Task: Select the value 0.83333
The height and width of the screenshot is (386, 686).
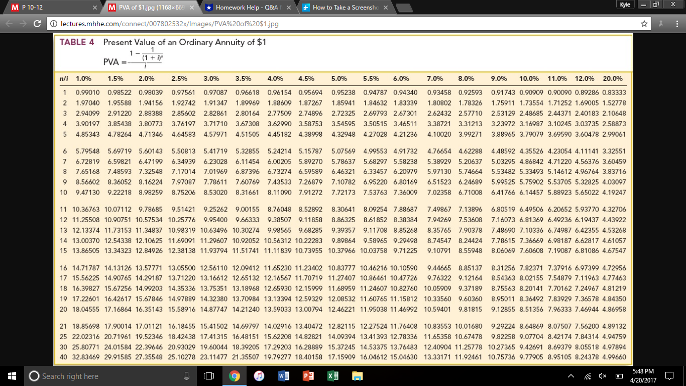Action: (614, 92)
